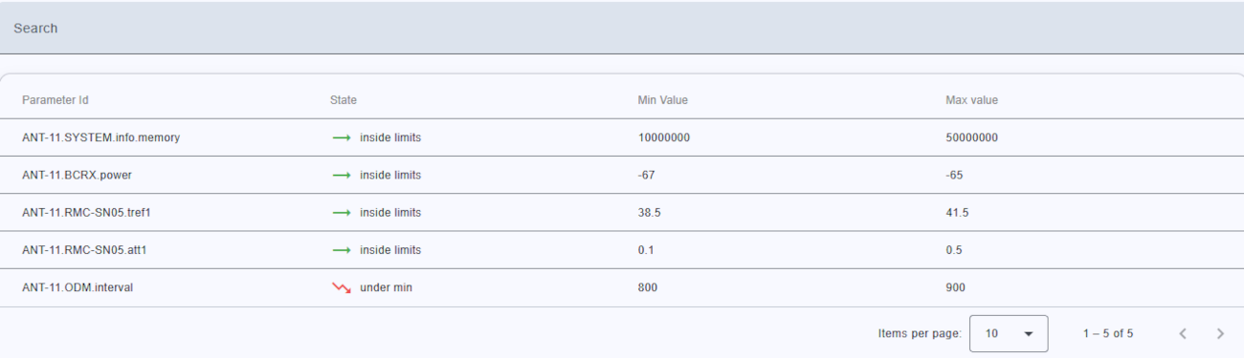Image resolution: width=1244 pixels, height=358 pixels.
Task: Focus the Search input field
Action: pyautogui.click(x=622, y=28)
